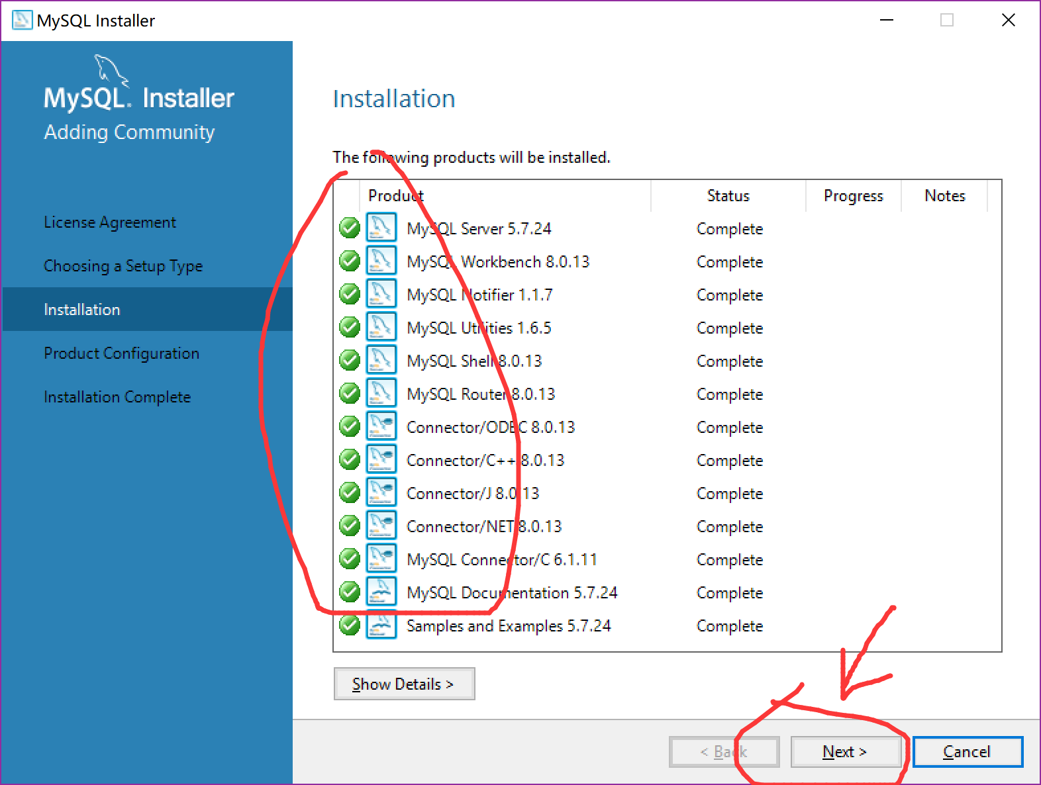Select the MySQL Documentation 5.7.24 row name
The height and width of the screenshot is (785, 1041).
point(512,593)
